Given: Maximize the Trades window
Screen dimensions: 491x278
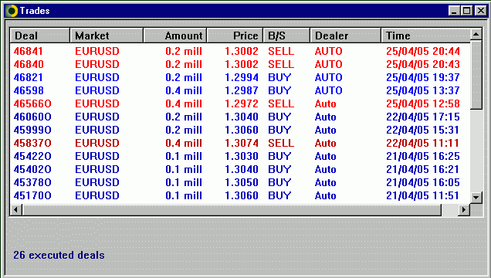Looking at the screenshot, I should click(466, 11).
